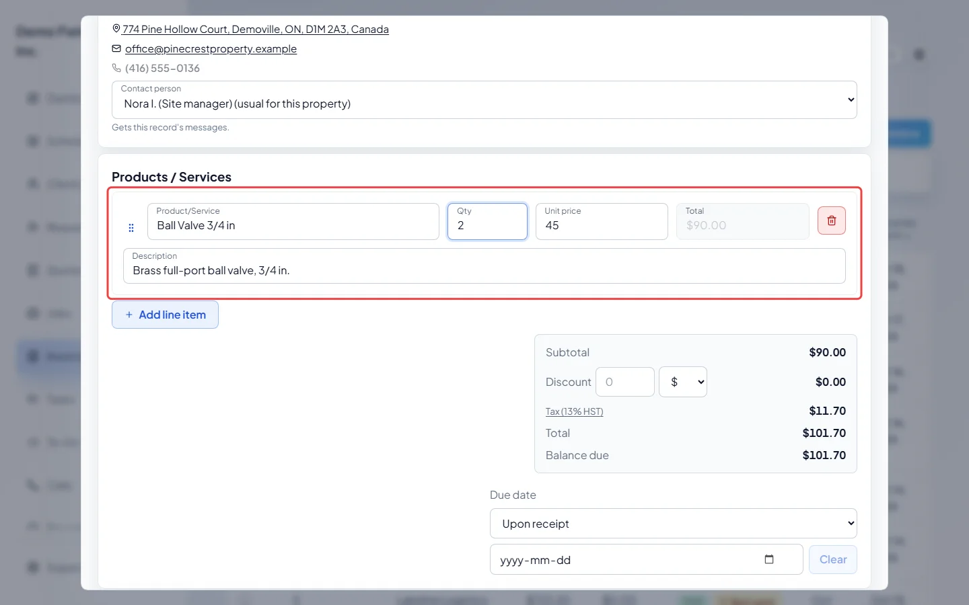This screenshot has width=969, height=605.
Task: Click the location pin icon by address
Action: (x=116, y=29)
